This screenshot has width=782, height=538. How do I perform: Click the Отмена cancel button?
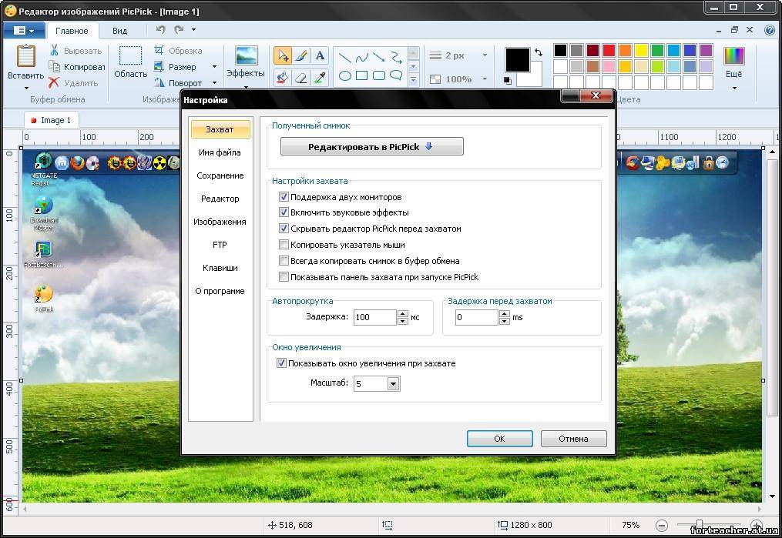[573, 439]
